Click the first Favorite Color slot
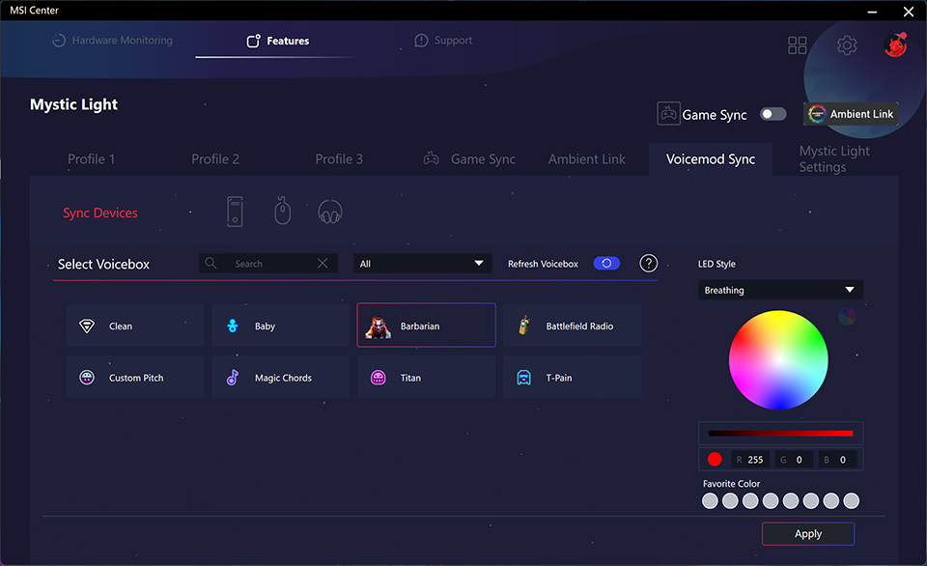 click(710, 501)
